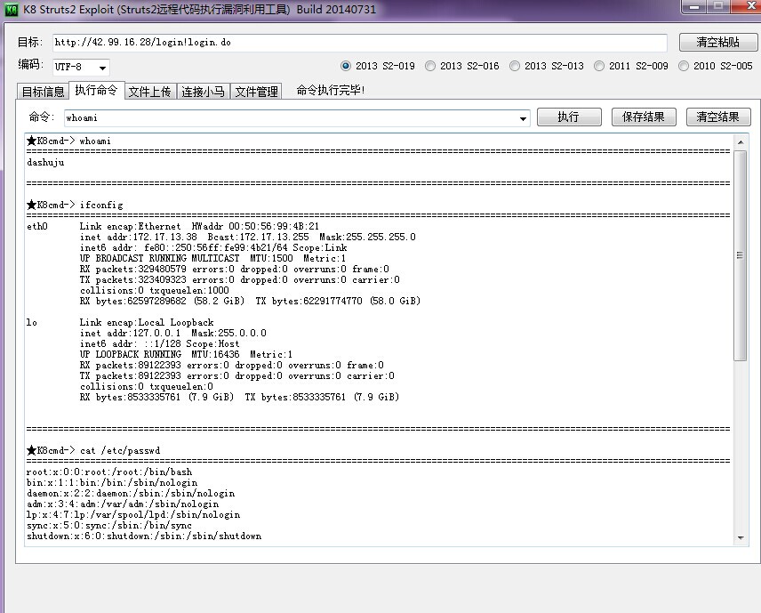Screen dimensions: 761x613
Task: Click the 执行 button
Action: [569, 117]
